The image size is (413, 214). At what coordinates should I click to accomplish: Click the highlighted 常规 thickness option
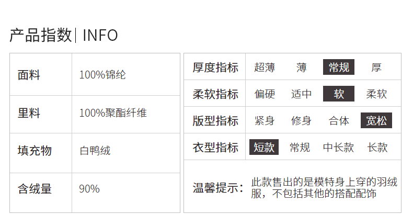click(339, 67)
